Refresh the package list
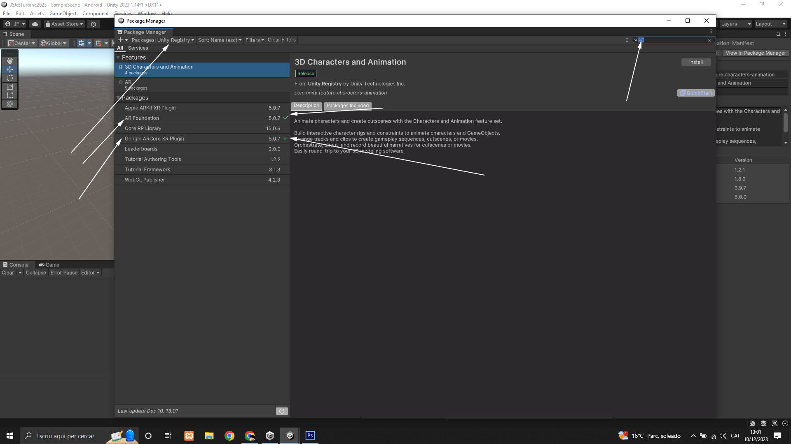The width and height of the screenshot is (791, 444). coord(282,411)
